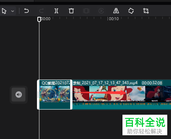Click the 录制_2021_07_17_12_13_47_343.mp4 filename label
Viewport: 171px width, 139px height.
pos(105,83)
